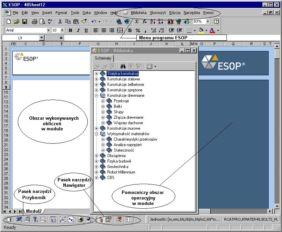Image resolution: width=282 pixels, height=232 pixels.
Task: Open the 83% zoom dropdown
Action: tap(208, 22)
